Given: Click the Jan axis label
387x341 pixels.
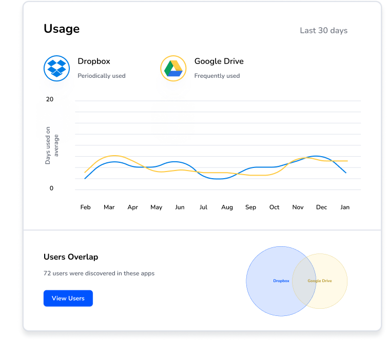Looking at the screenshot, I should pyautogui.click(x=345, y=207).
